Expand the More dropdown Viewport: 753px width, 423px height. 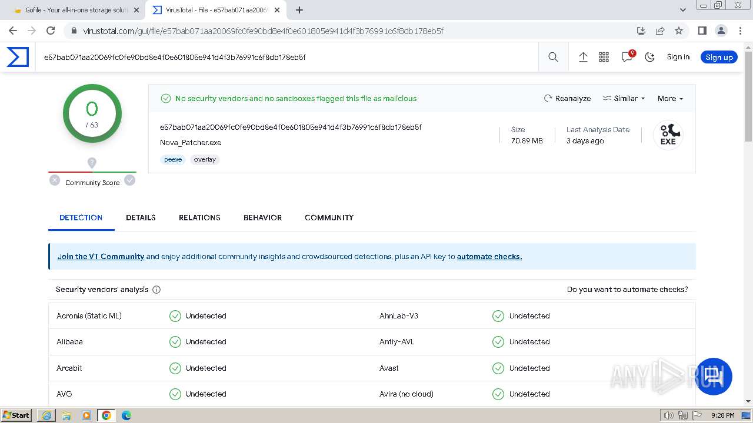pyautogui.click(x=671, y=99)
